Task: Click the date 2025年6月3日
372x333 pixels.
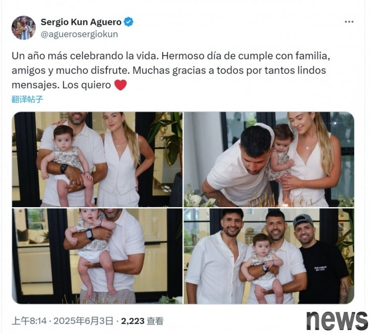Action: (83, 321)
